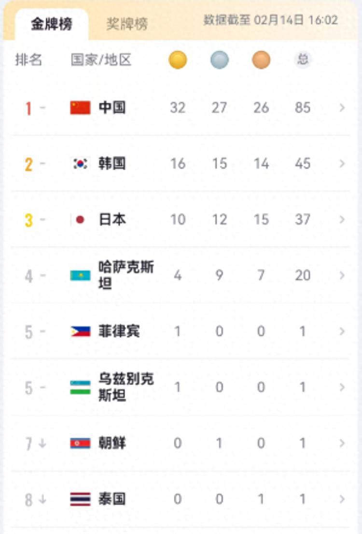Click the South Korea flag icon
The height and width of the screenshot is (534, 362).
80,163
